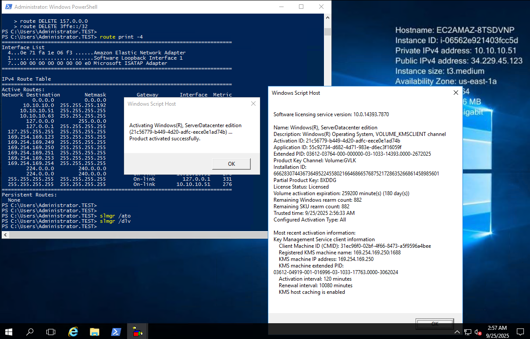Click desktop 'Instance size: t3.medium' text
Viewport: 530px width, 339px height.
point(440,71)
